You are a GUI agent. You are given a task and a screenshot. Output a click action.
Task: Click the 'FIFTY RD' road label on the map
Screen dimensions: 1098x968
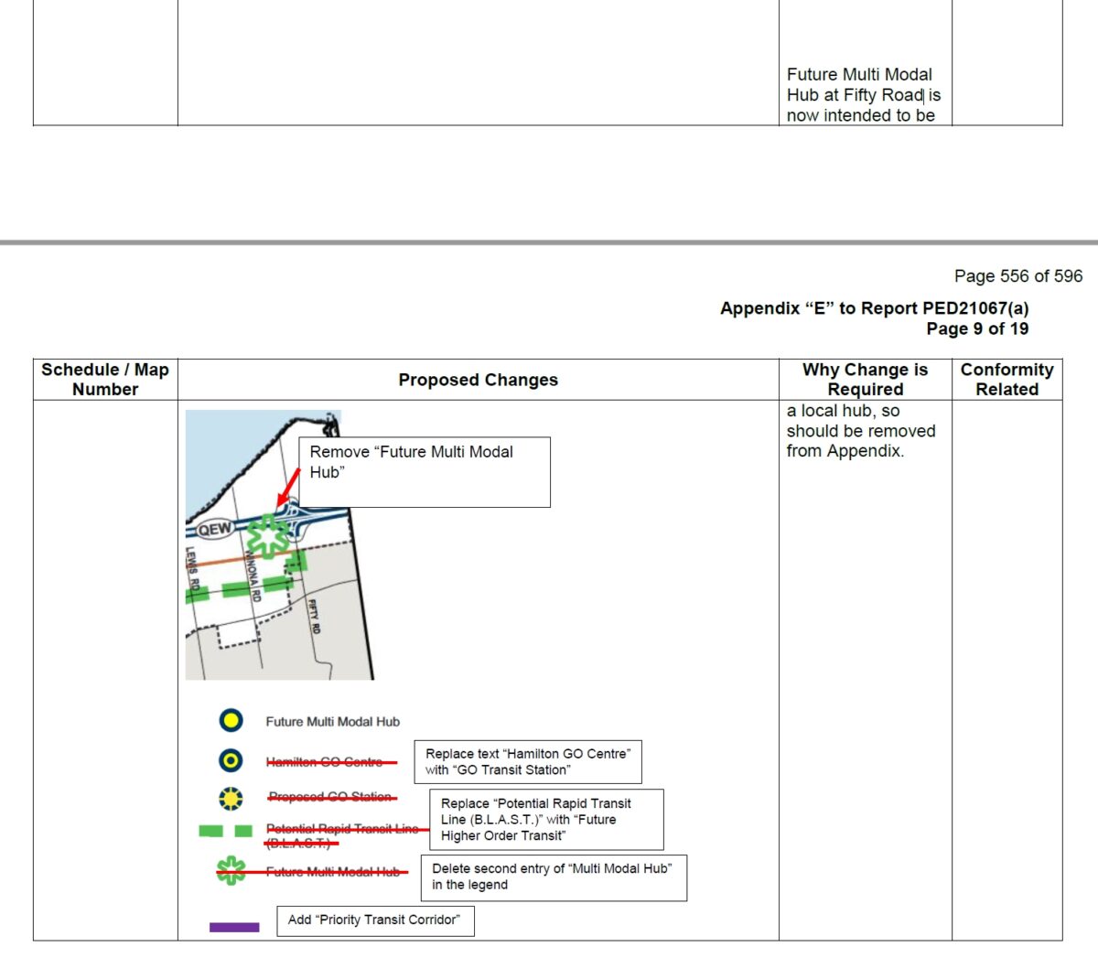pyautogui.click(x=313, y=617)
